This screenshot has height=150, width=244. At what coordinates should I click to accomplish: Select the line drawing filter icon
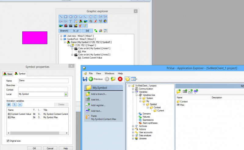[61, 17]
